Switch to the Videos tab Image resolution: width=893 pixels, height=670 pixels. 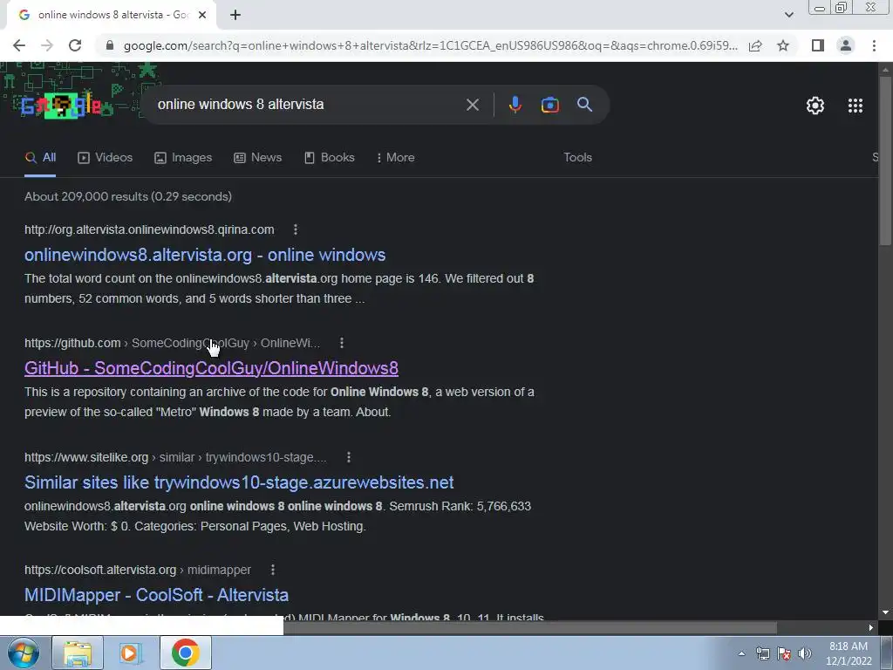[x=105, y=158]
